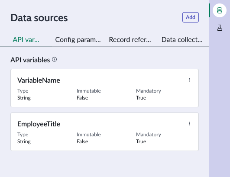Click the Immutable label in VariableName card
The width and height of the screenshot is (230, 177).
point(89,91)
